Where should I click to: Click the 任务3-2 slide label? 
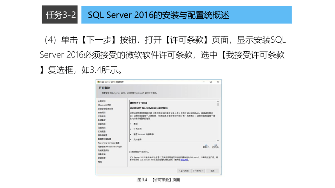click(60, 14)
